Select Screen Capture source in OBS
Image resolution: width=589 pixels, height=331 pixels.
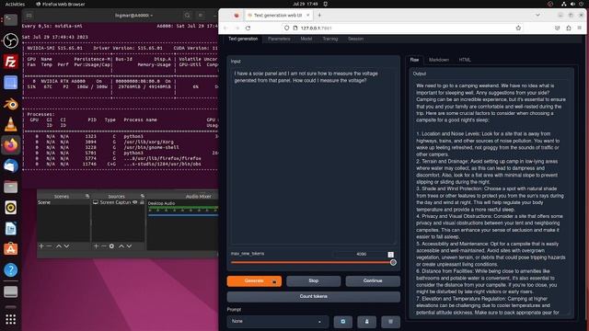[x=115, y=202]
